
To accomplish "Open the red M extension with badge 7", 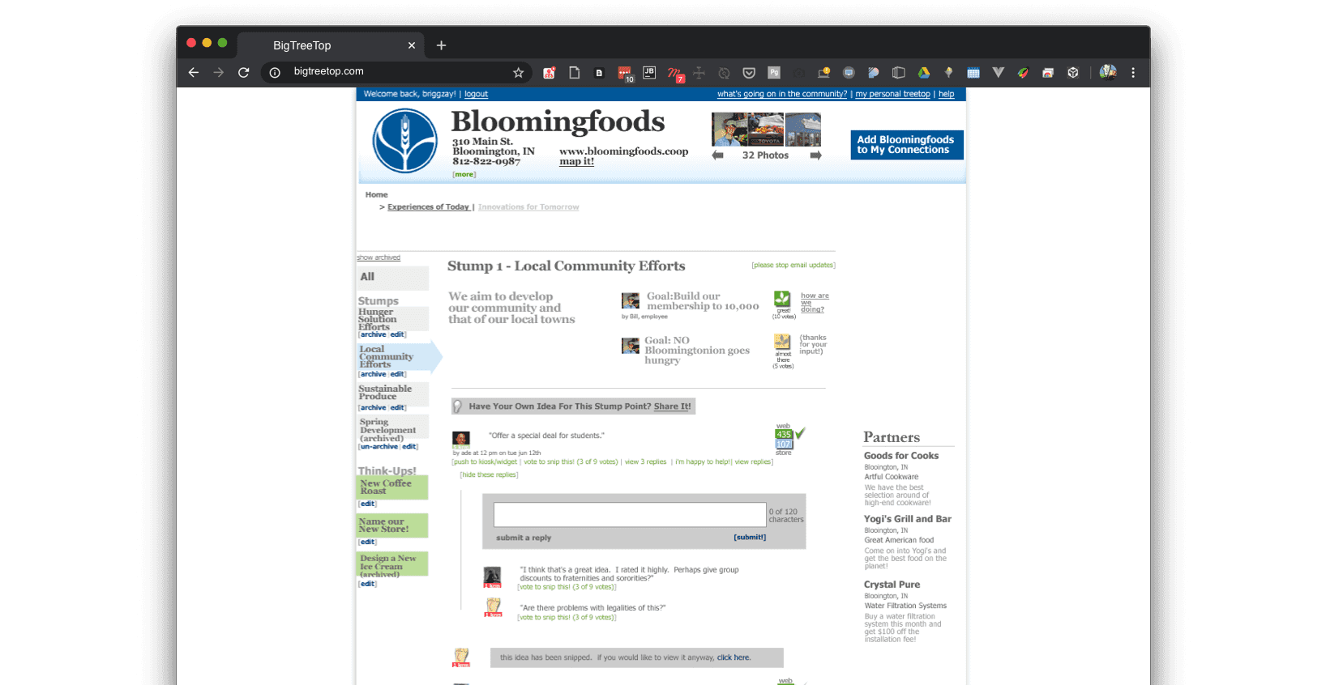I will coord(675,74).
